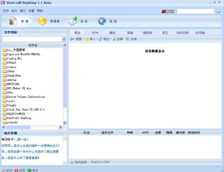Select the RECYCLER folder
Image resolution: width=224 pixels, height=172 pixels.
11,84
